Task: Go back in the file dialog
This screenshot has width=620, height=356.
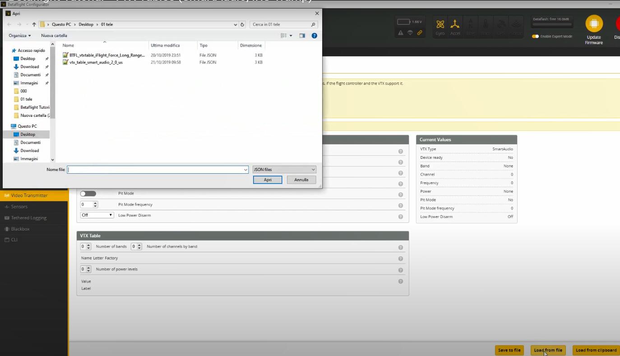Action: (9, 24)
